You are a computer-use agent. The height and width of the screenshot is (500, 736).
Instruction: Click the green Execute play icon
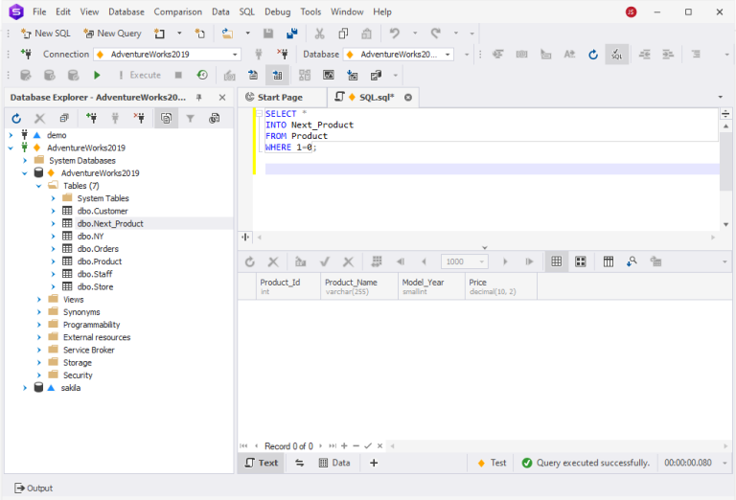(x=97, y=75)
